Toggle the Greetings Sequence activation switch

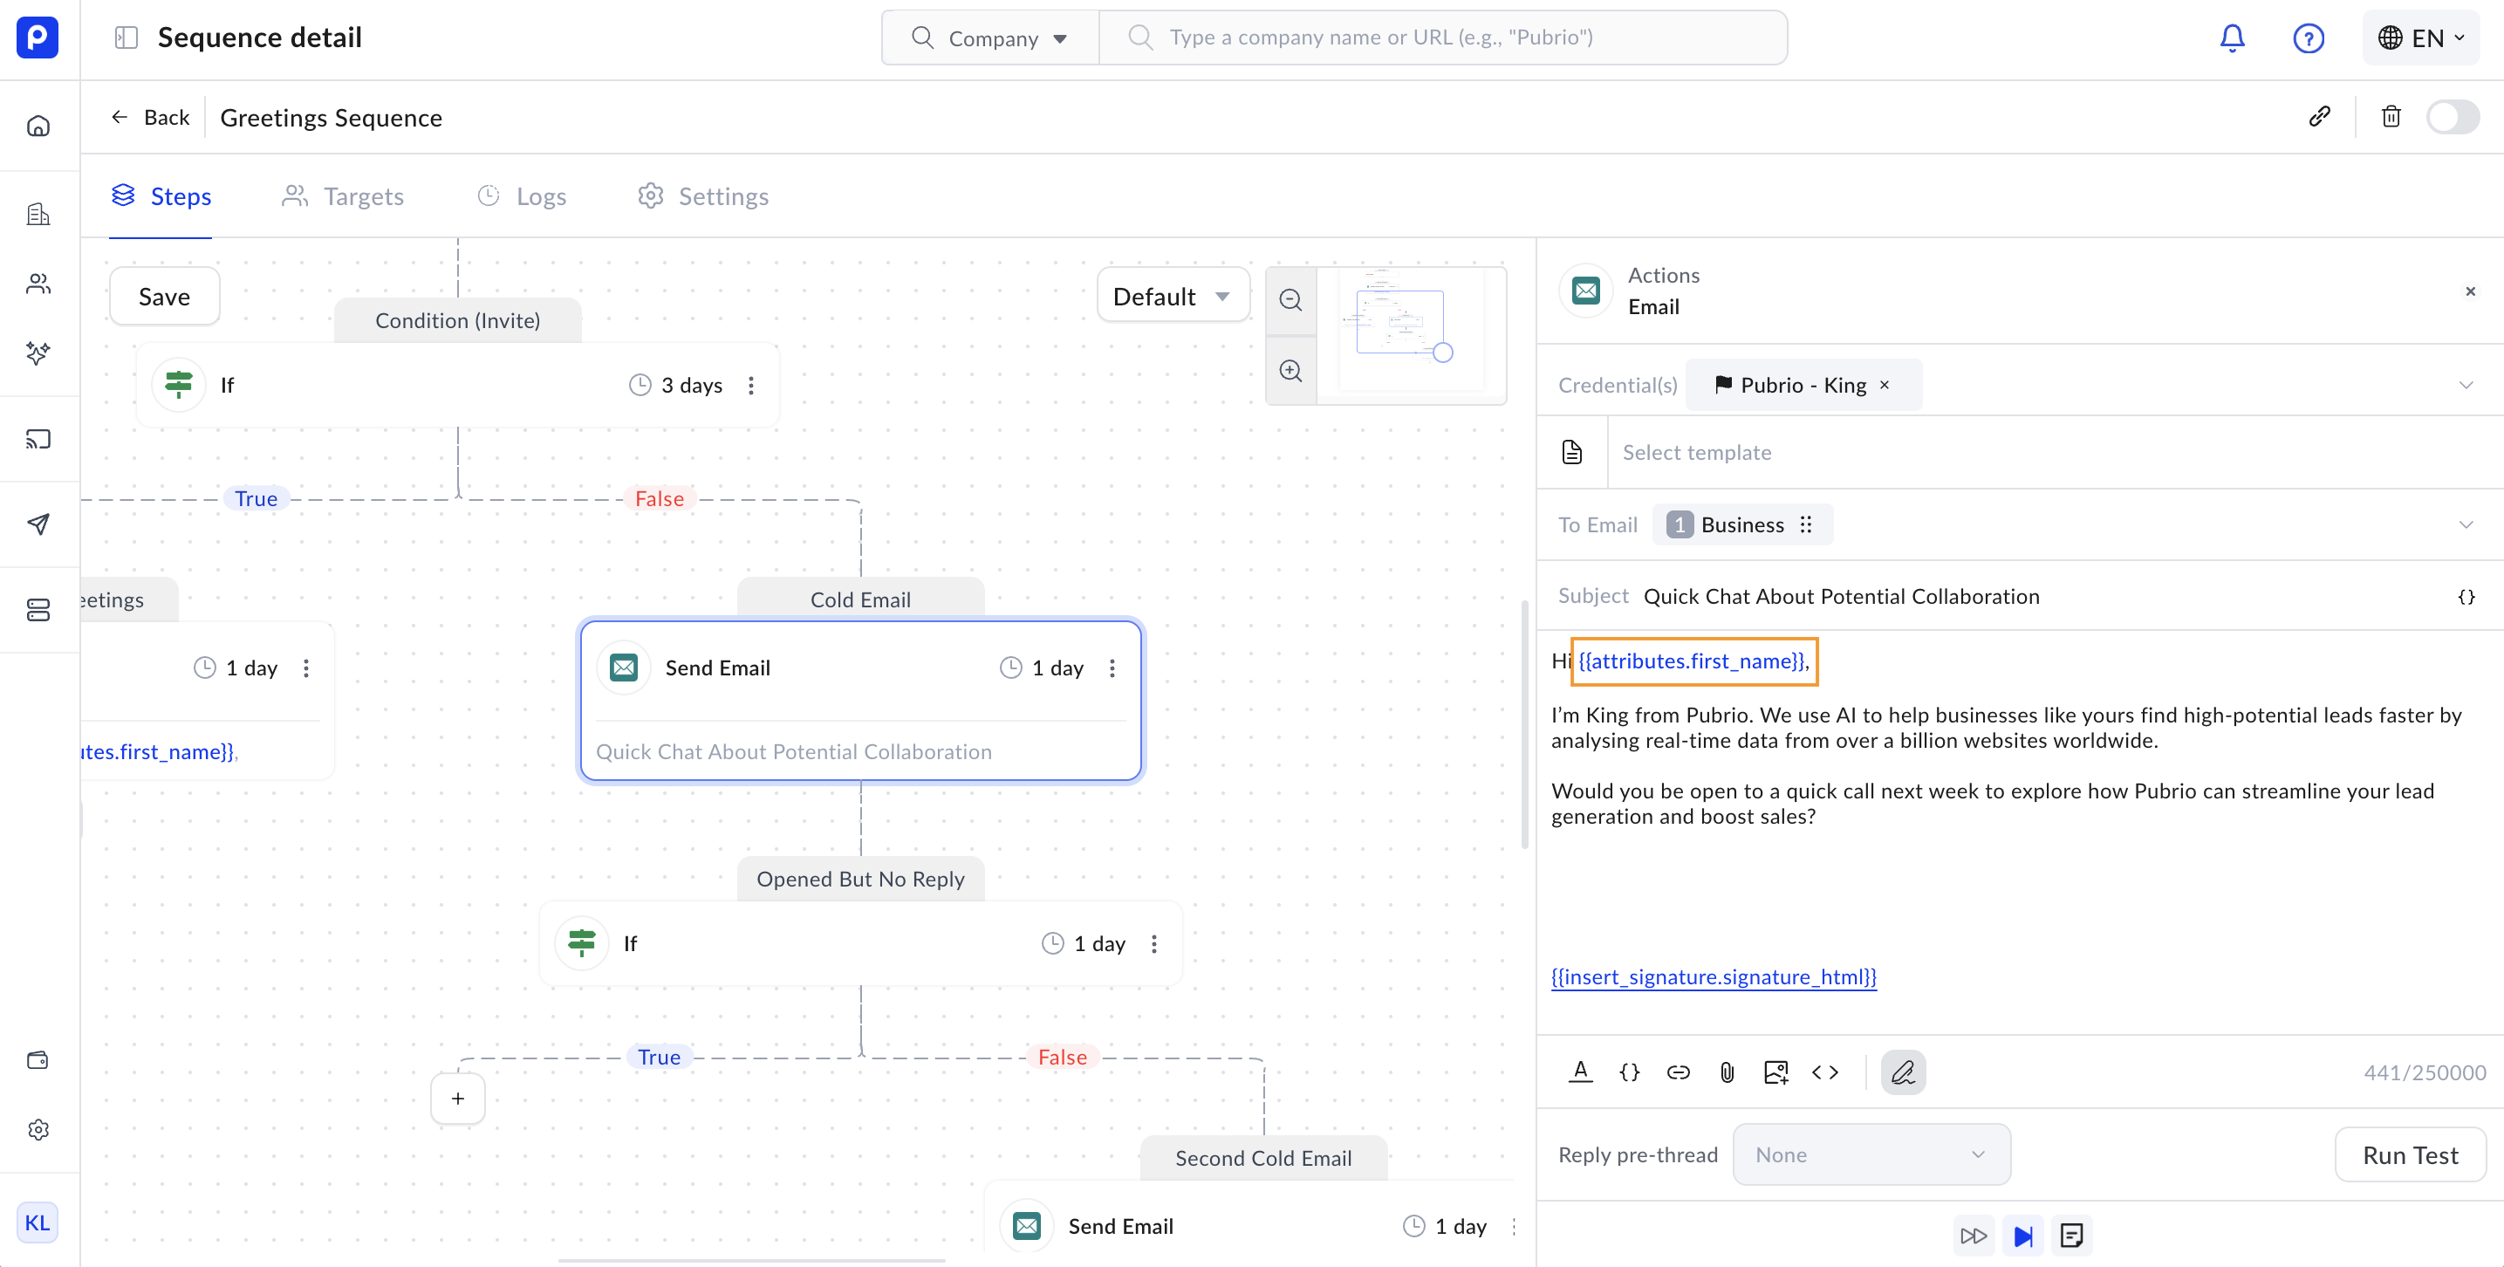pos(2452,117)
